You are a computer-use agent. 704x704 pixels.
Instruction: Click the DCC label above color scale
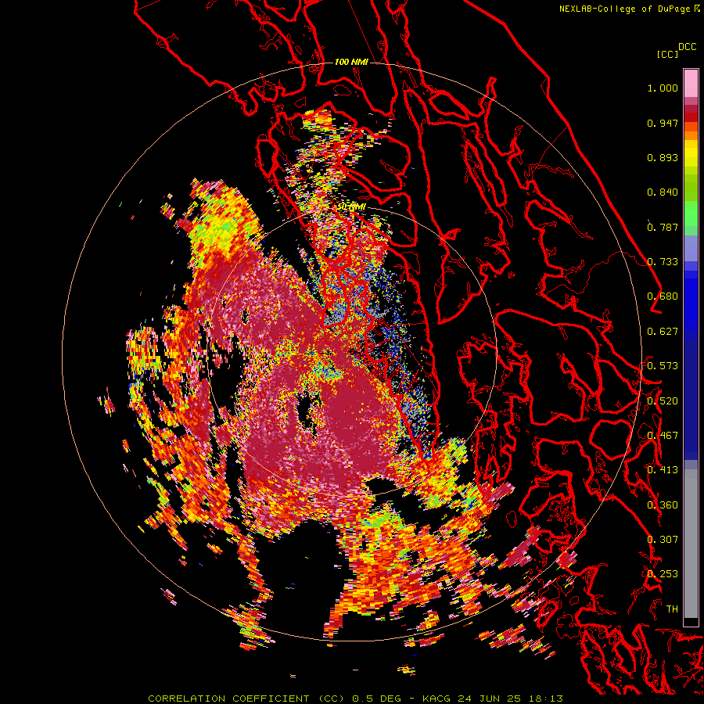(x=687, y=47)
